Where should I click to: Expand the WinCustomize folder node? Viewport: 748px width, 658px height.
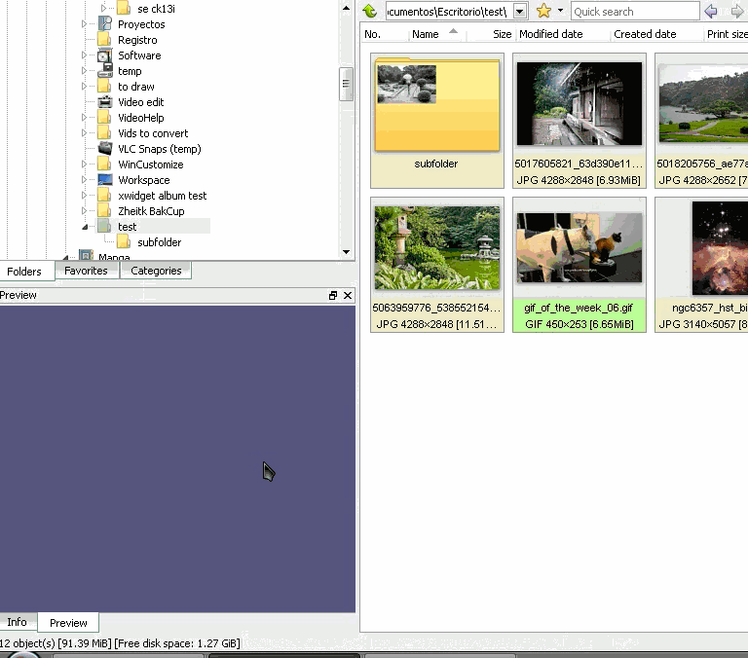click(85, 164)
